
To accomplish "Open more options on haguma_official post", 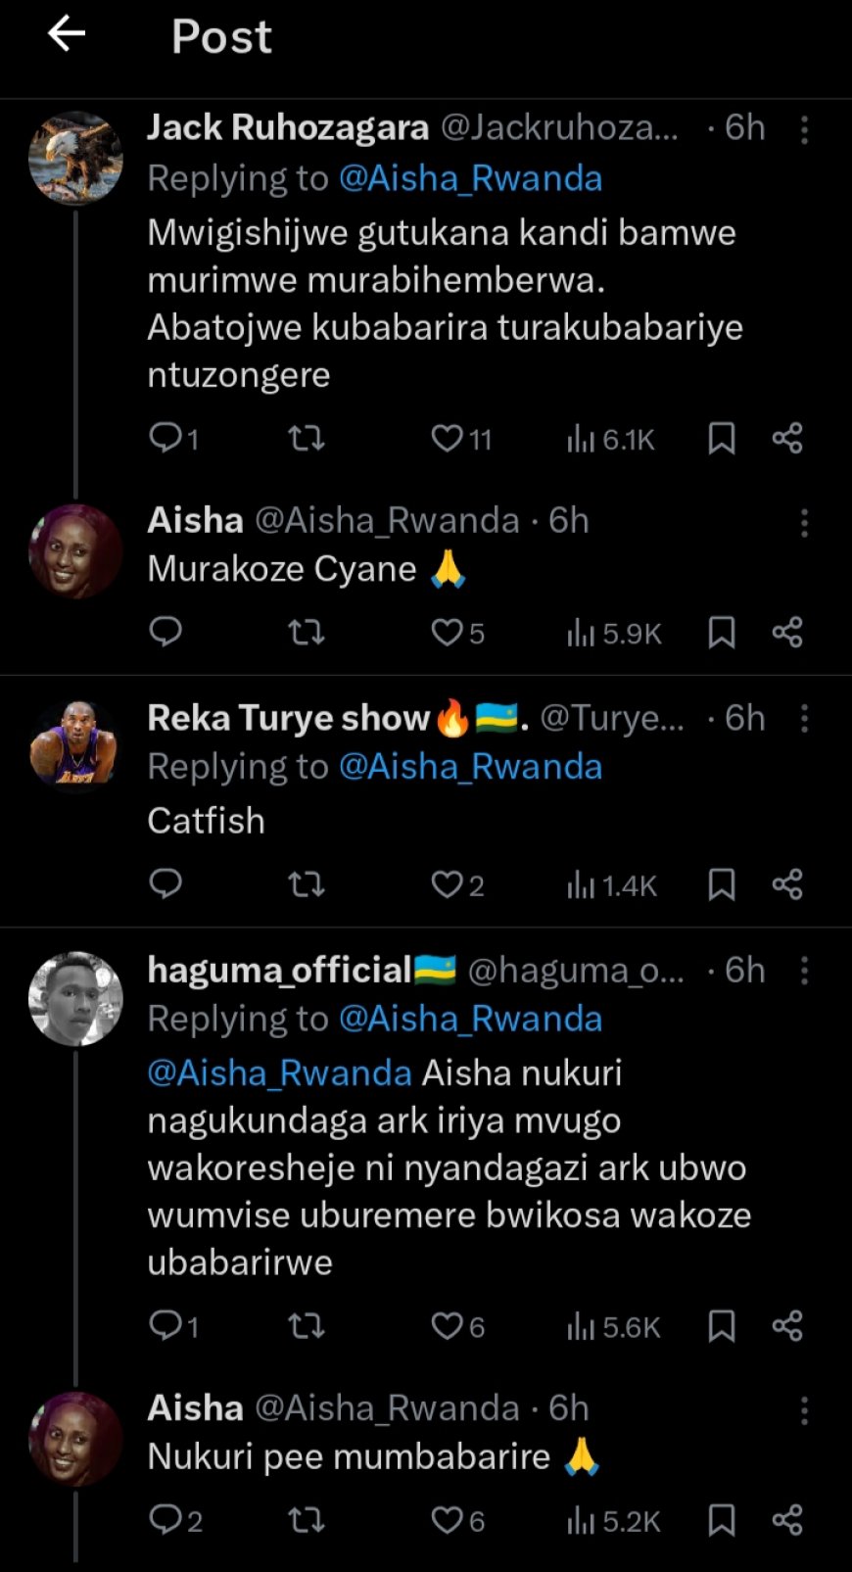I will (x=804, y=971).
